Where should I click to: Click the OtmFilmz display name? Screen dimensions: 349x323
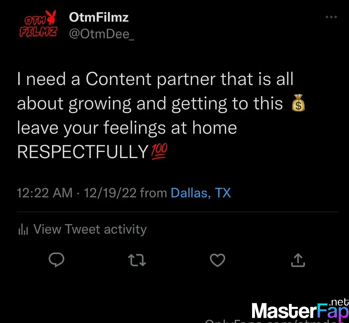point(99,17)
